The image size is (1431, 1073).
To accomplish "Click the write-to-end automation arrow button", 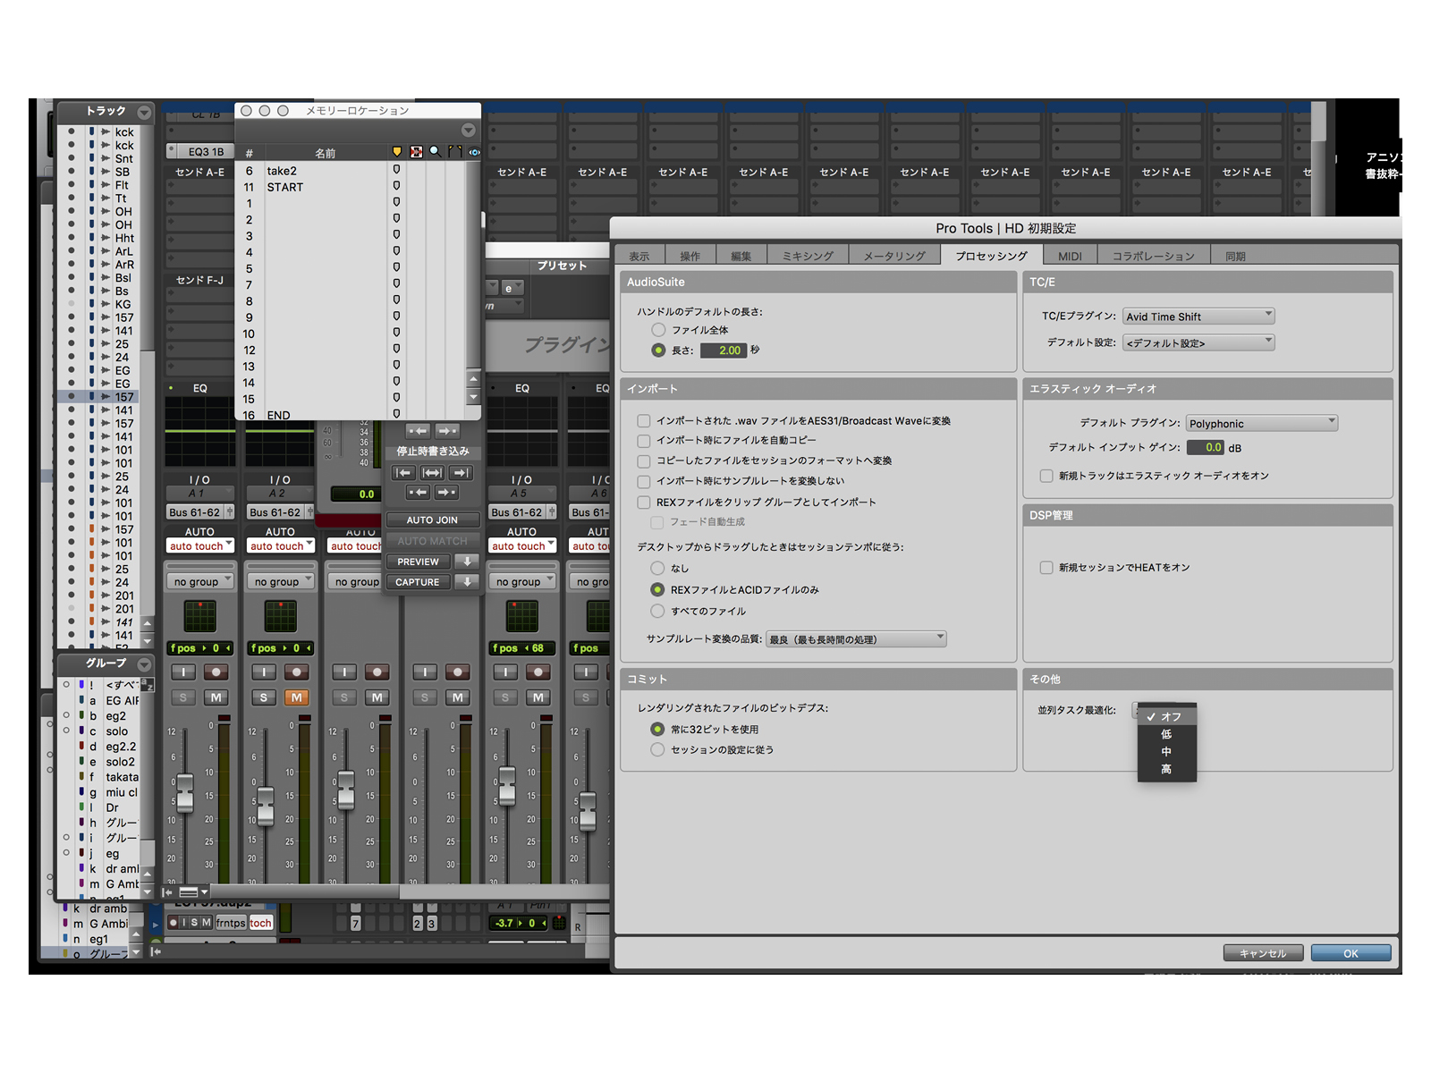I will click(461, 472).
